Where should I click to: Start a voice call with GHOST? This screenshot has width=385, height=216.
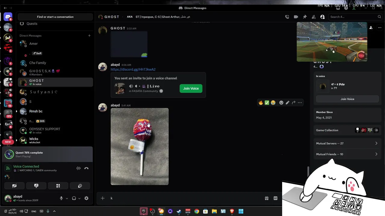[x=287, y=17]
